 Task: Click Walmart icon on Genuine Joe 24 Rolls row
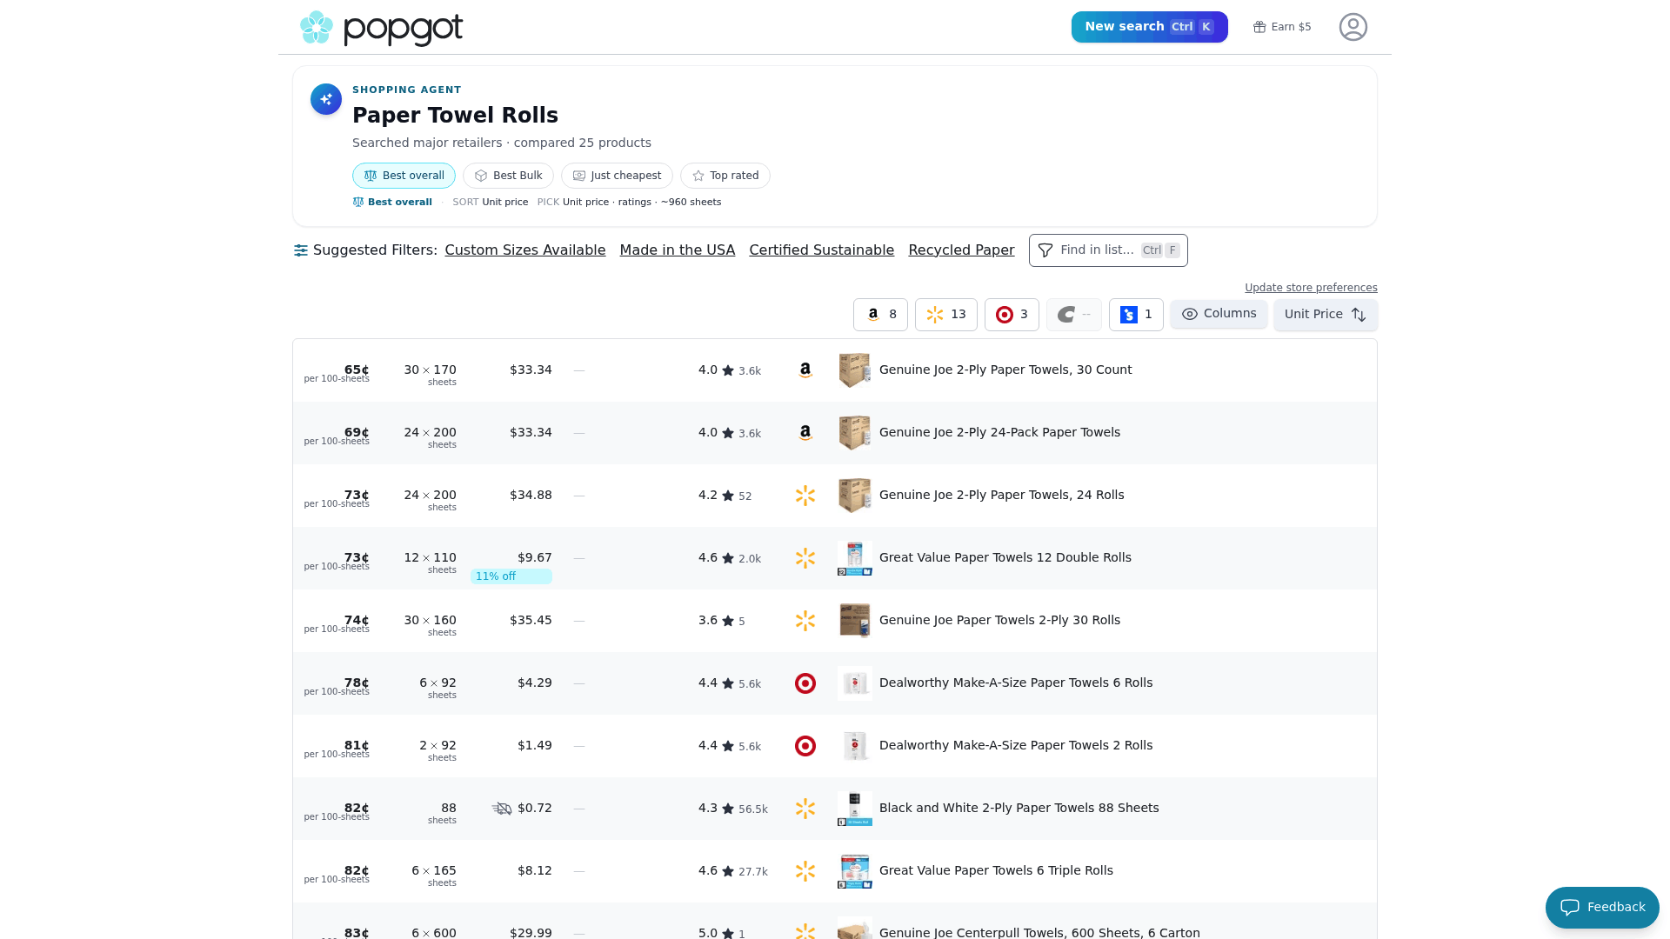point(805,496)
